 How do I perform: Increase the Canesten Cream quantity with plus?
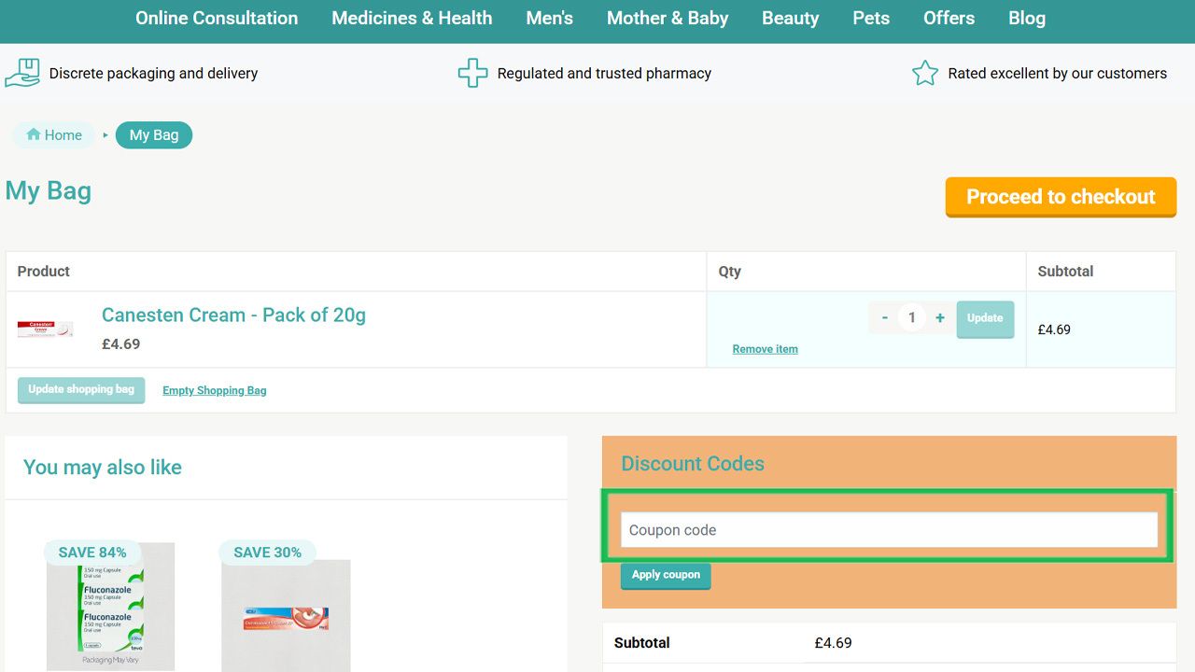(x=939, y=317)
